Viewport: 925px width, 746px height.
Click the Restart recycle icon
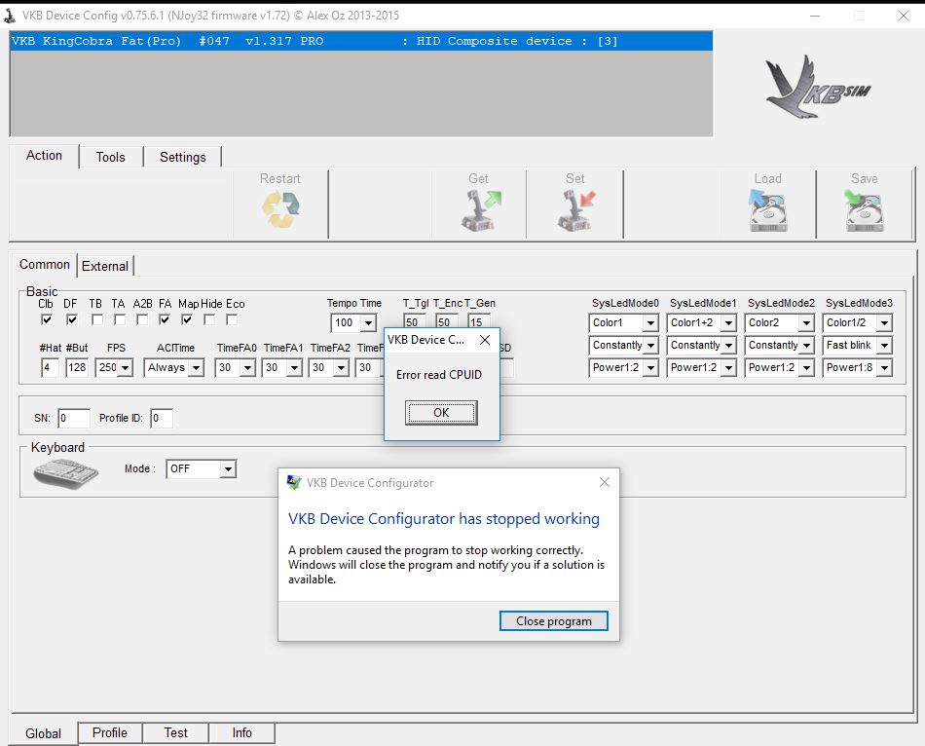tap(280, 209)
